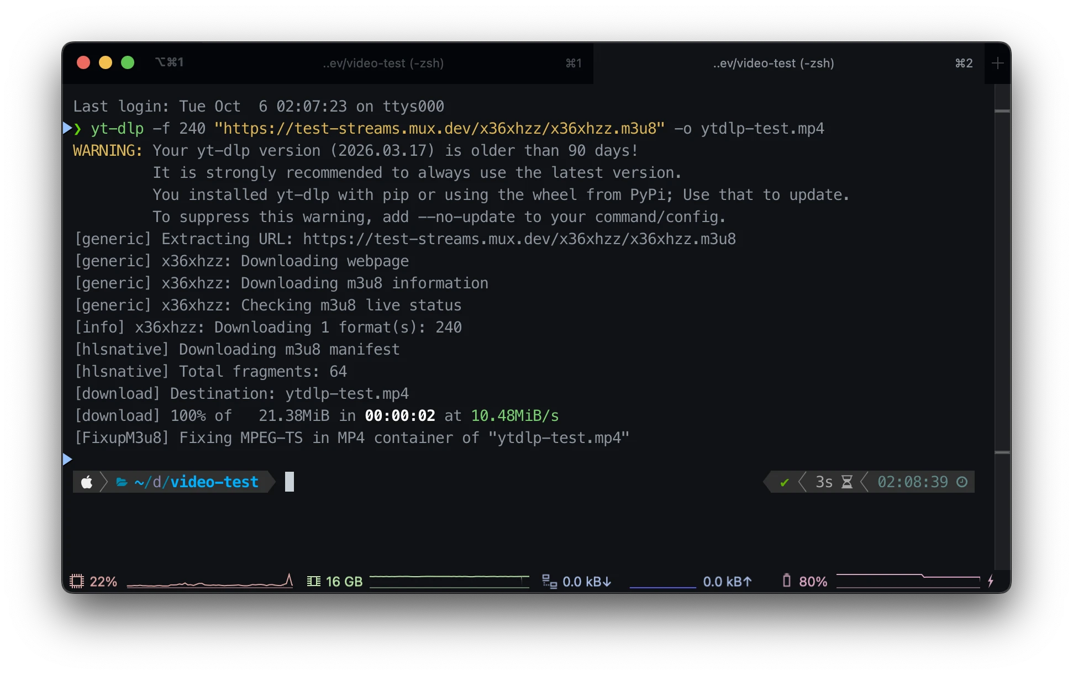Click the '[FixupM3u8] Fixing MPEG-TS' line
1073x675 pixels.
(x=352, y=438)
